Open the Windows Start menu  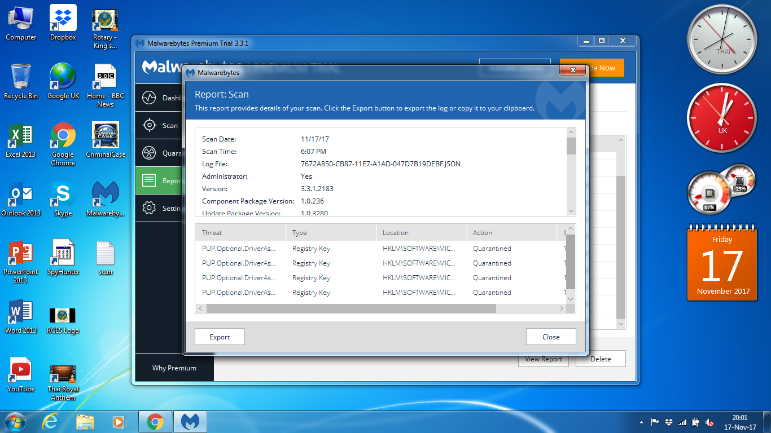[15, 422]
